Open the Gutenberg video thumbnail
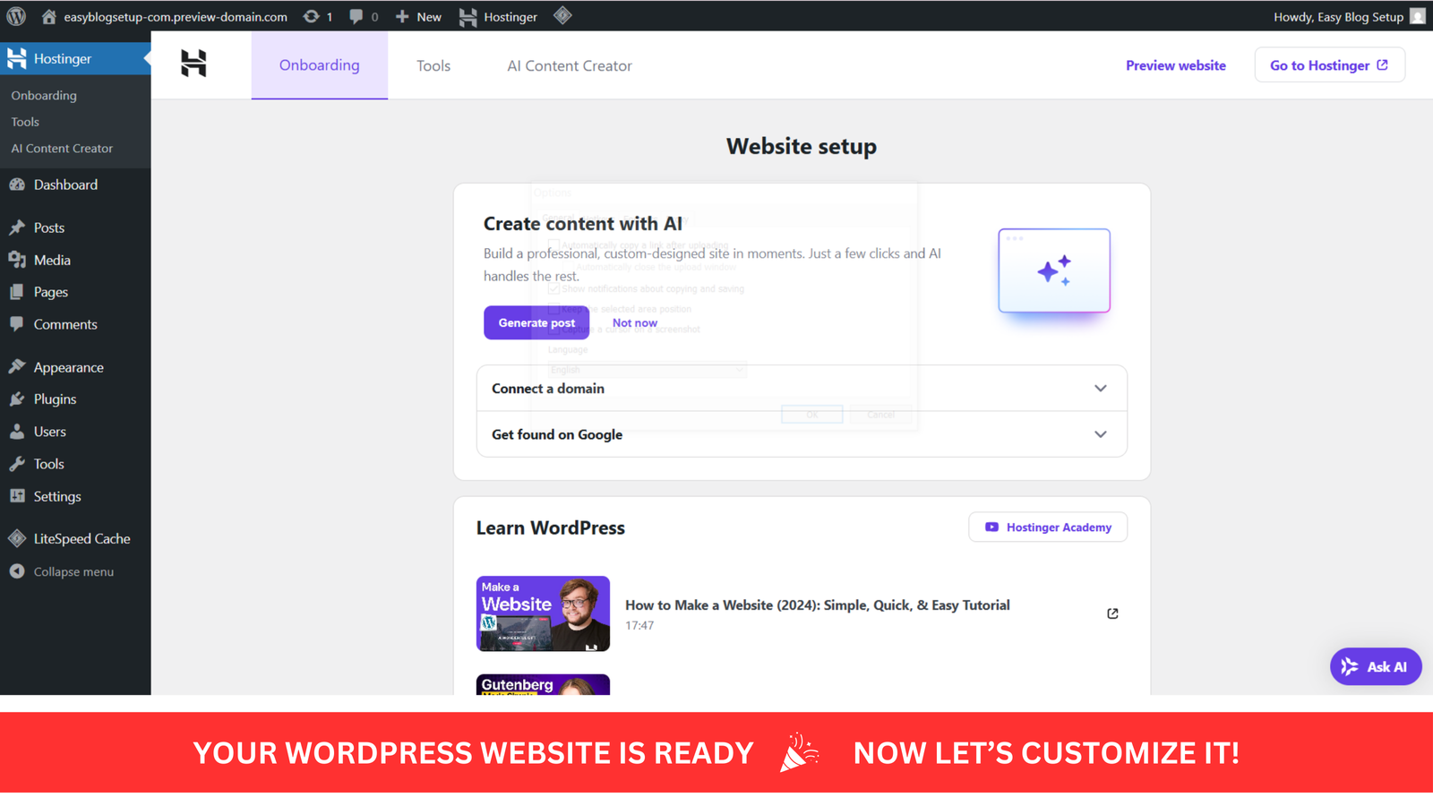This screenshot has width=1433, height=806. click(543, 684)
